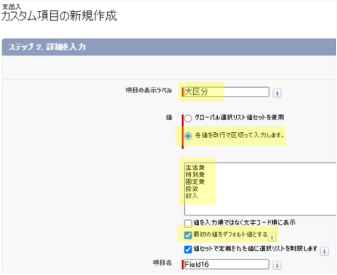Click inside the picklist values text area
Image resolution: width=337 pixels, height=275 pixels.
tap(260, 189)
